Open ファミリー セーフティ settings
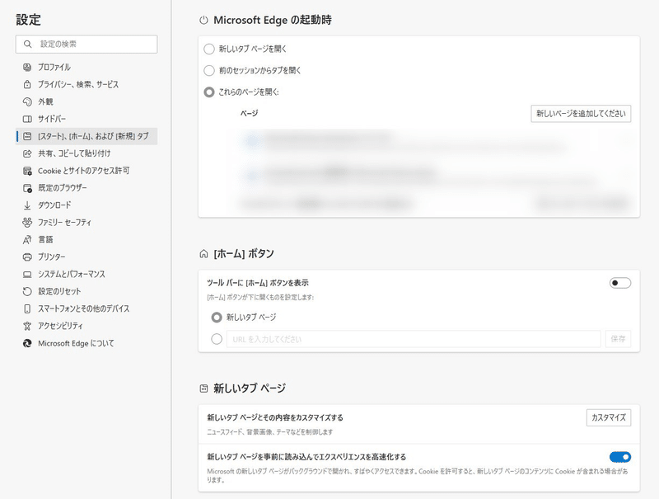Image resolution: width=659 pixels, height=499 pixels. coord(86,222)
